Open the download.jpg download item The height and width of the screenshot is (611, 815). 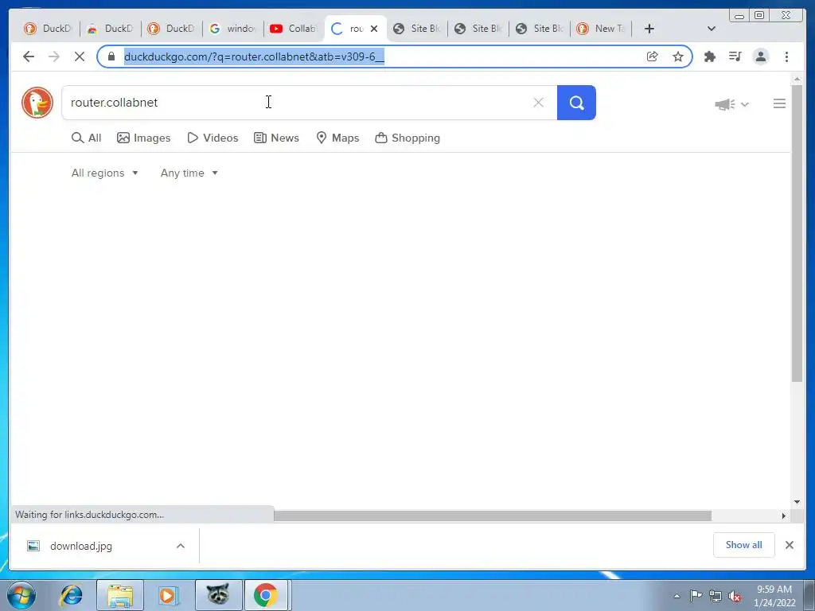coord(82,546)
